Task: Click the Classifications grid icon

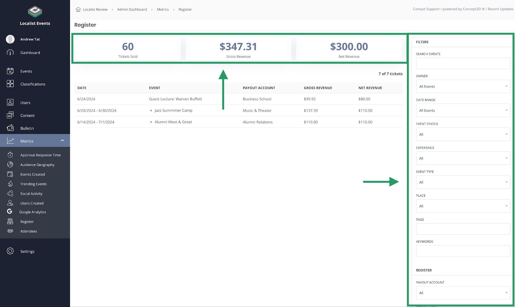Action: 10,84
